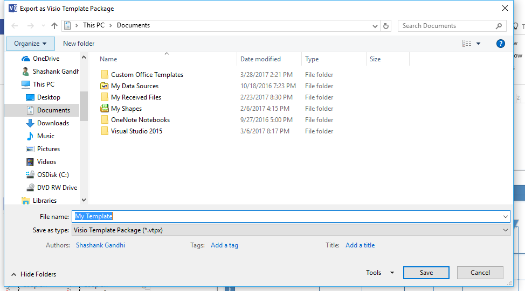The width and height of the screenshot is (525, 291).
Task: Change view layout icon
Action: coord(467,44)
